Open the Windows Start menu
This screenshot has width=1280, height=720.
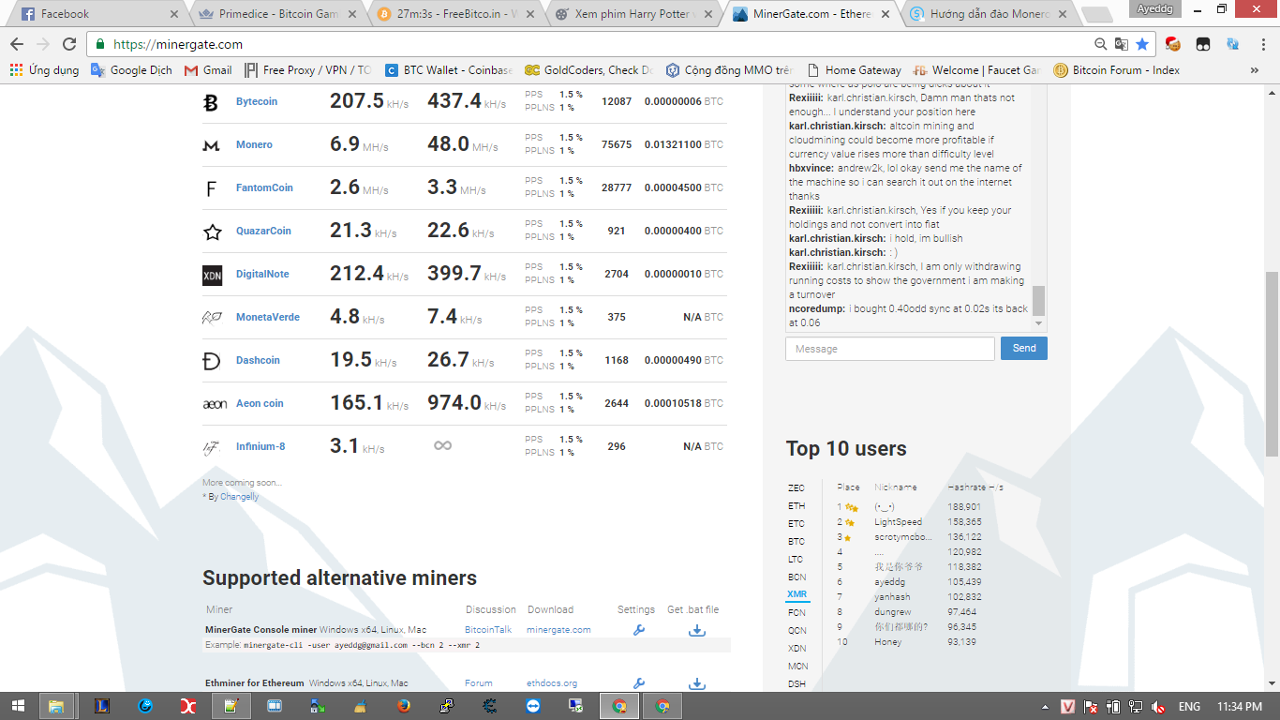19,706
